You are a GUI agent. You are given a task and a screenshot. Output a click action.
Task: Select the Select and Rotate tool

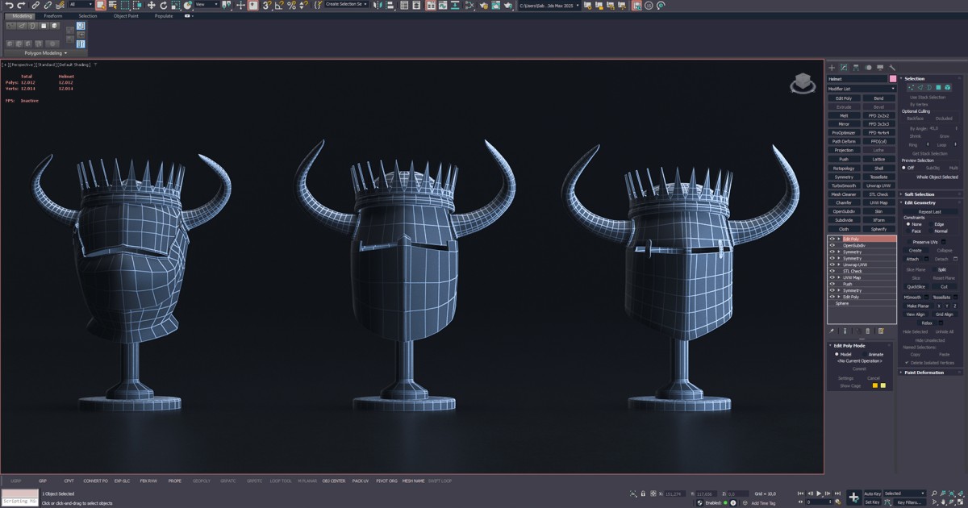pyautogui.click(x=163, y=6)
